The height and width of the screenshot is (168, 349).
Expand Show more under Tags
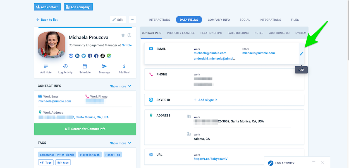click(x=118, y=143)
